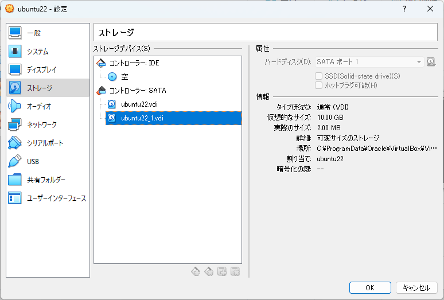The width and height of the screenshot is (444, 300).
Task: Toggle the SSD(Solid-state drive) checkbox
Action: coord(319,76)
